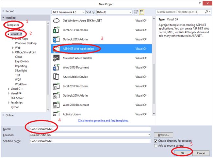Click the Outlook 2013 Add-in template icon
The height and width of the screenshot is (158, 213).
coord(56,39)
